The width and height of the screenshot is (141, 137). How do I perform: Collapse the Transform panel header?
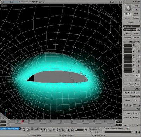[132, 42]
